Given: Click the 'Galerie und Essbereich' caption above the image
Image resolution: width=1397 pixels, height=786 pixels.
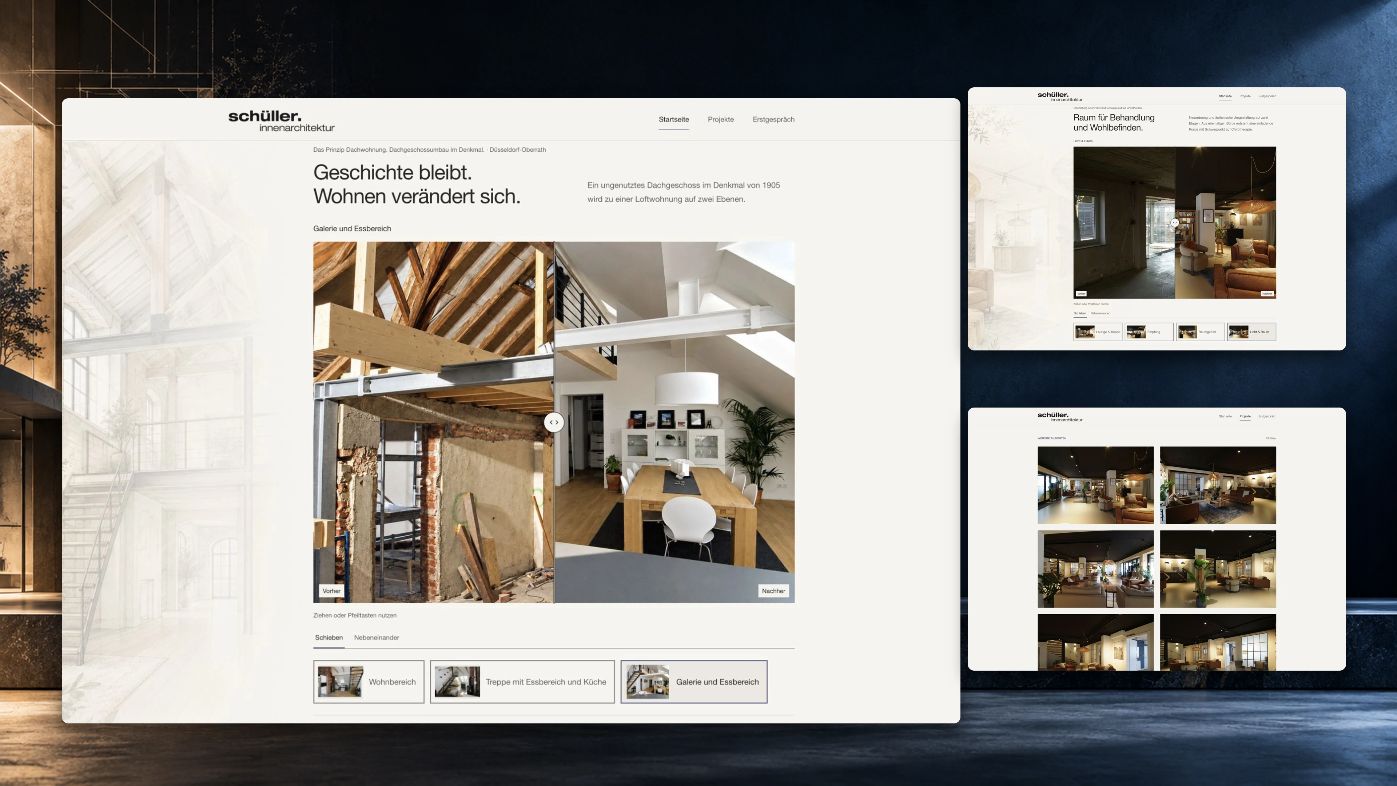Looking at the screenshot, I should point(352,229).
